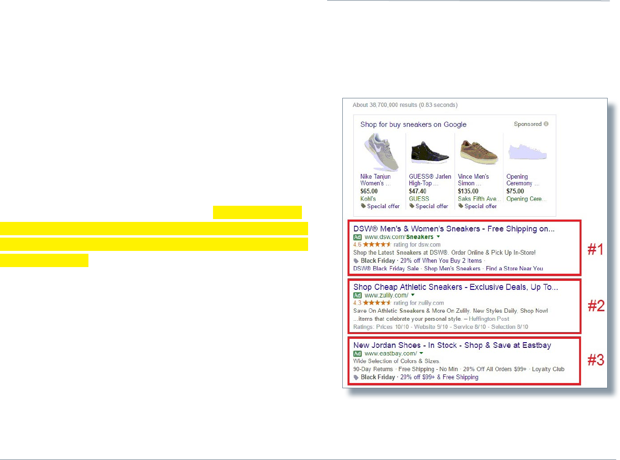Image resolution: width=620 pixels, height=460 pixels.
Task: Click the DSW Black Friday tag icon
Action: point(356,261)
